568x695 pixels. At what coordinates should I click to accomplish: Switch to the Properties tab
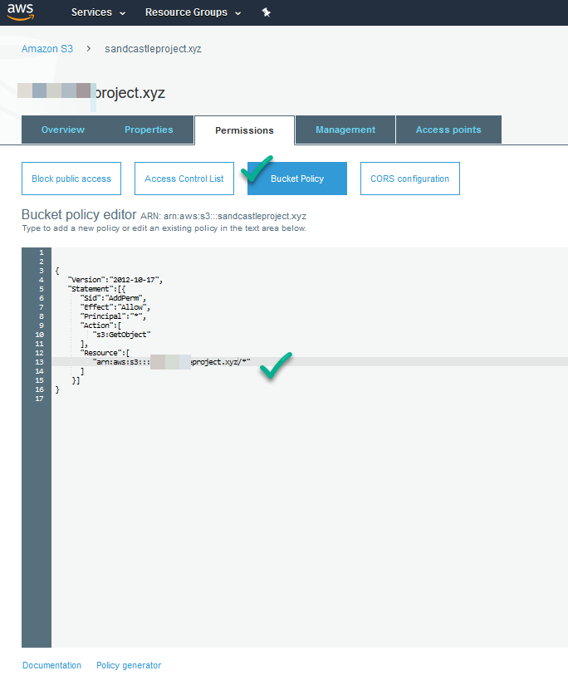[x=149, y=130]
